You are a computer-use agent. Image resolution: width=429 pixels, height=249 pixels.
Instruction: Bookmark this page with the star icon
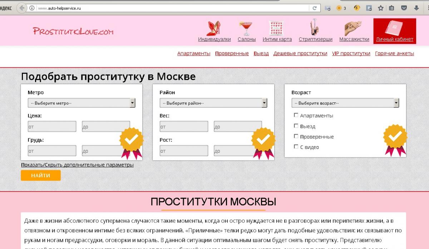click(381, 8)
